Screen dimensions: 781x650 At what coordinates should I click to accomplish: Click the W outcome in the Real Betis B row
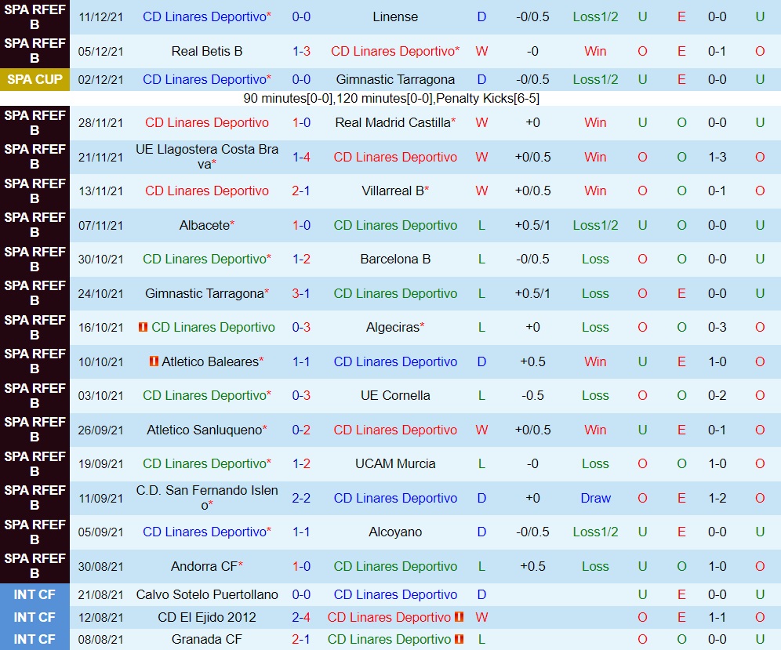(x=481, y=51)
